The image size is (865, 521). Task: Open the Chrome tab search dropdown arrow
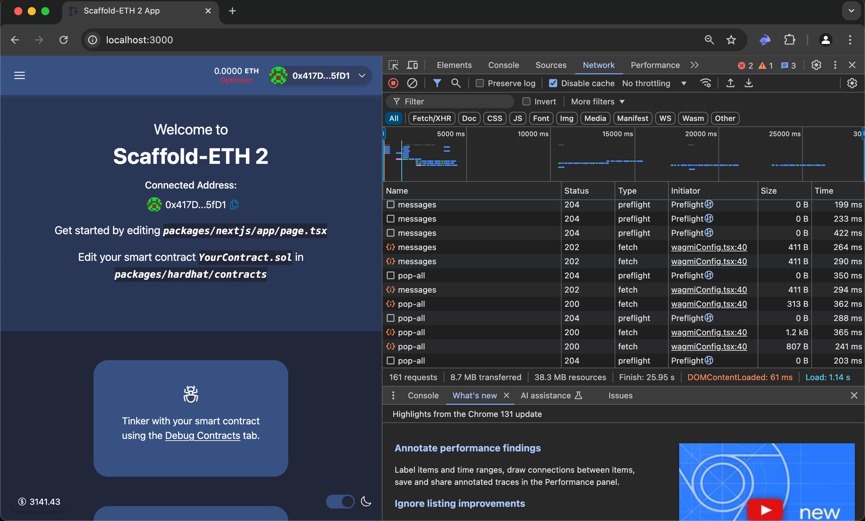pyautogui.click(x=851, y=11)
